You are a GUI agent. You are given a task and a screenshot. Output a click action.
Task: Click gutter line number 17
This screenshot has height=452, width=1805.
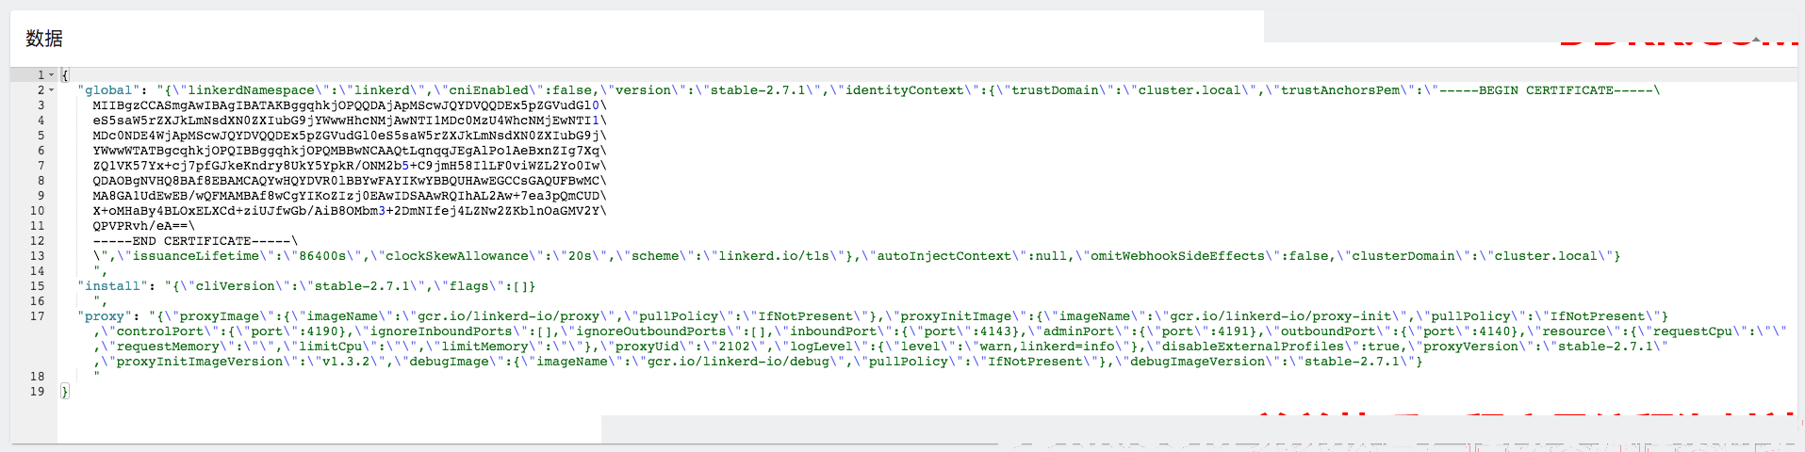click(x=38, y=316)
